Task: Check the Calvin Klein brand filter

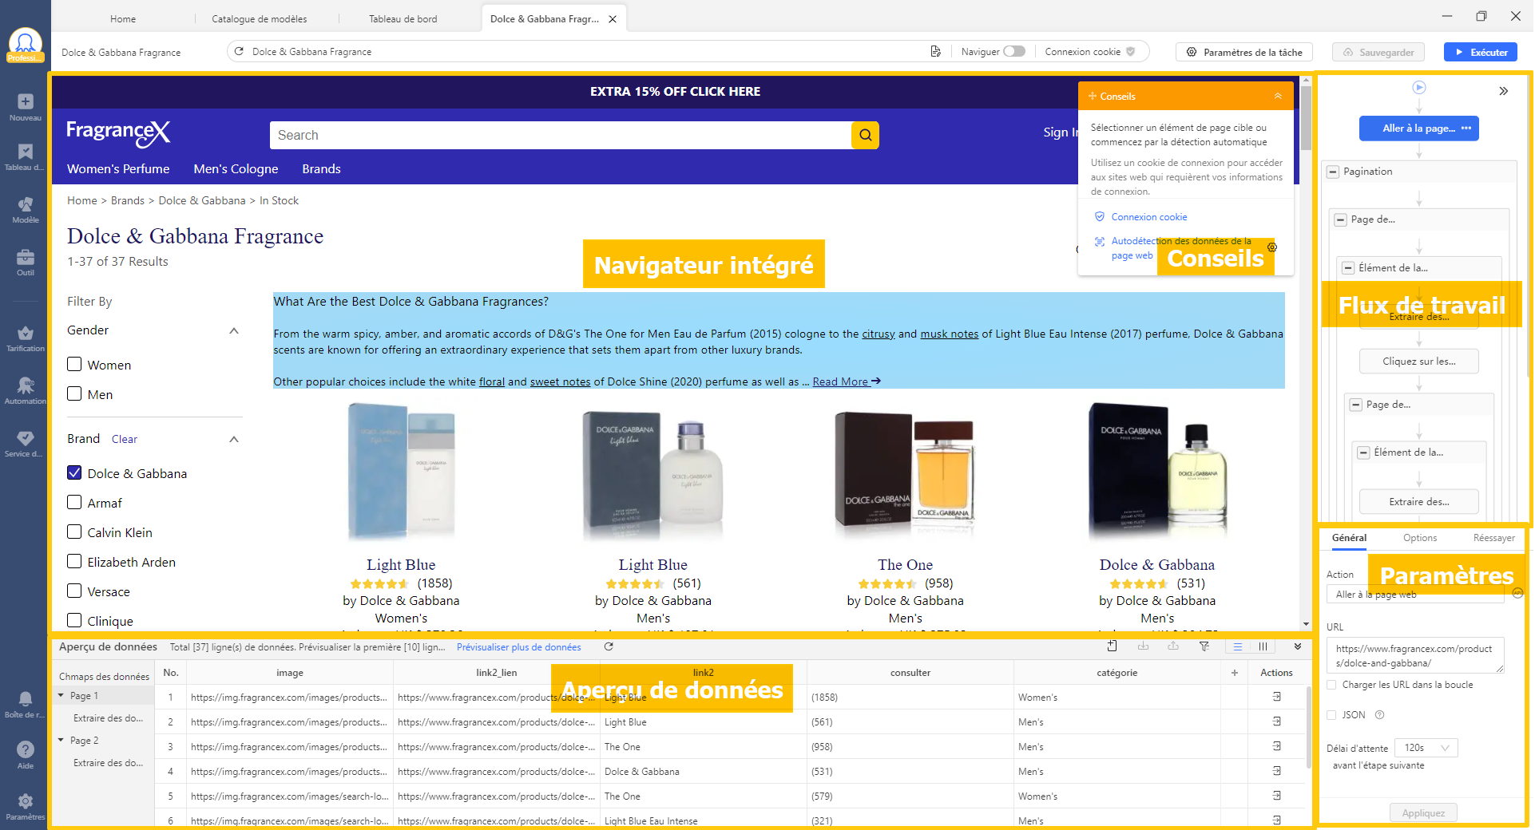Action: (x=74, y=532)
